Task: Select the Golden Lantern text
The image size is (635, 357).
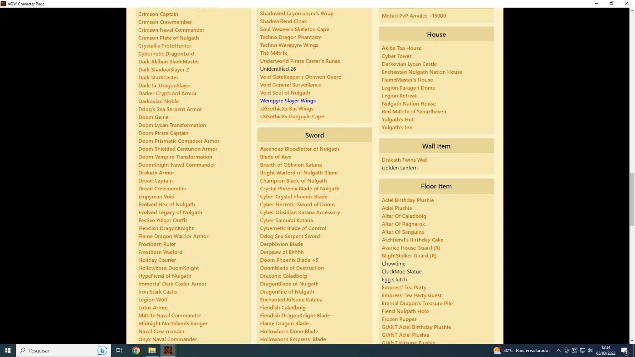Action: pyautogui.click(x=400, y=168)
